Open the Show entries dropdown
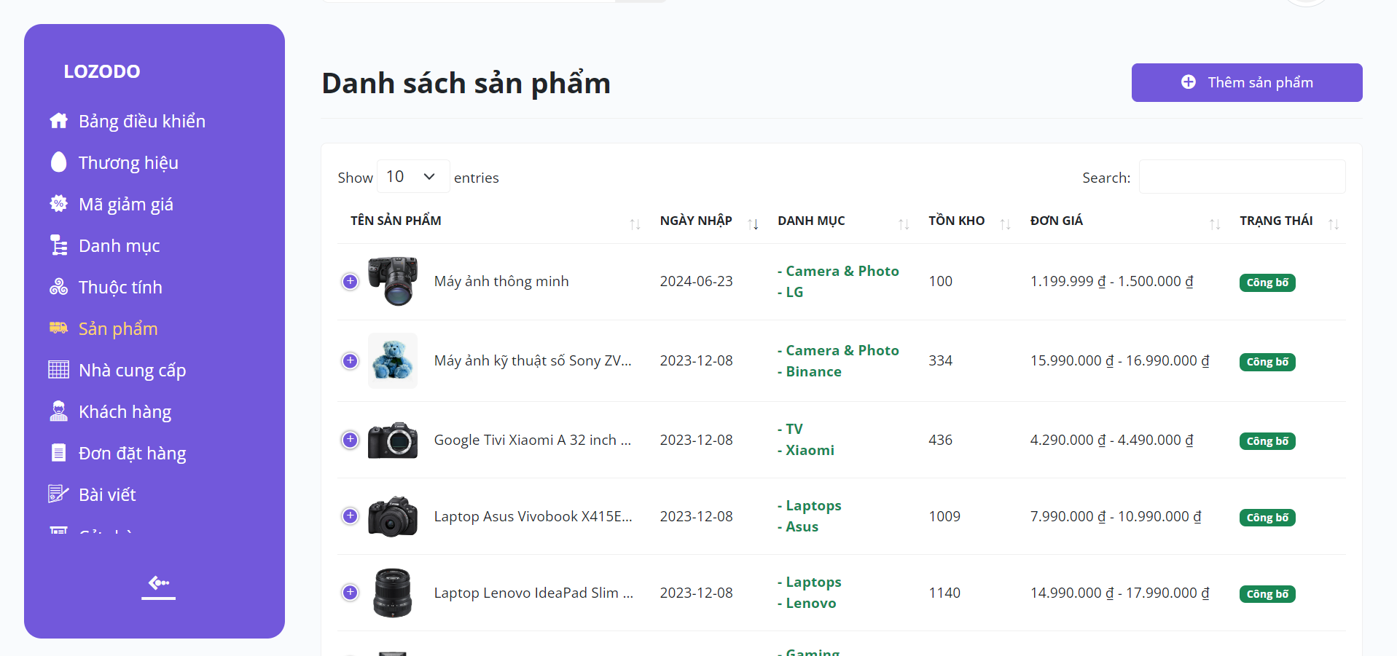The width and height of the screenshot is (1397, 656). (x=412, y=176)
